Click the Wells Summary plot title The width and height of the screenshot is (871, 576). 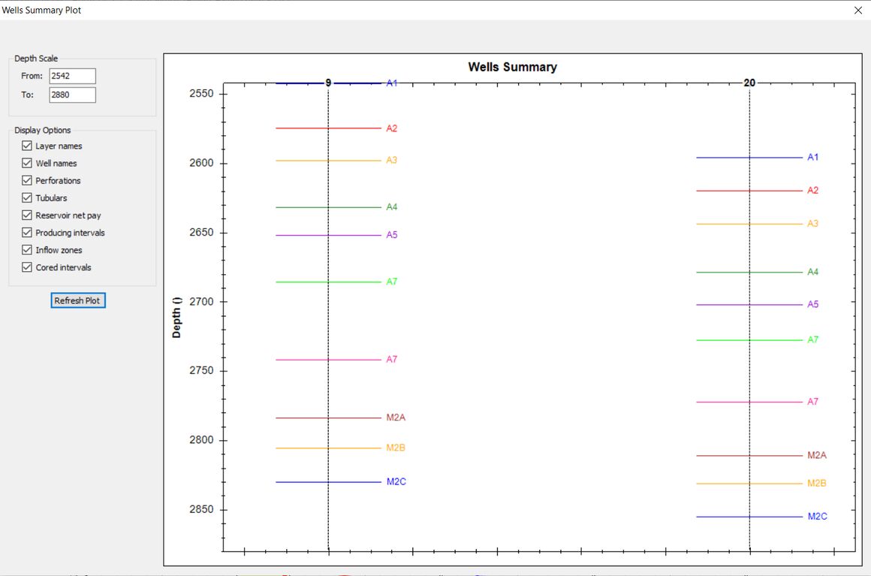coord(512,67)
